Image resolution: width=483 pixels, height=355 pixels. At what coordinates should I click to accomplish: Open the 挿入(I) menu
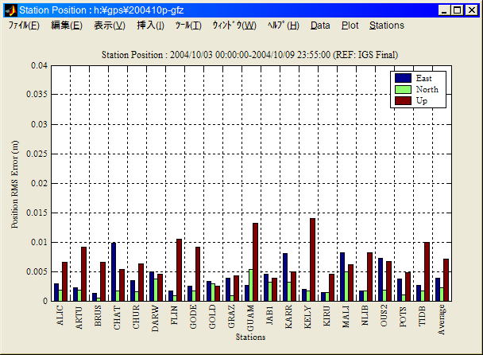click(150, 25)
